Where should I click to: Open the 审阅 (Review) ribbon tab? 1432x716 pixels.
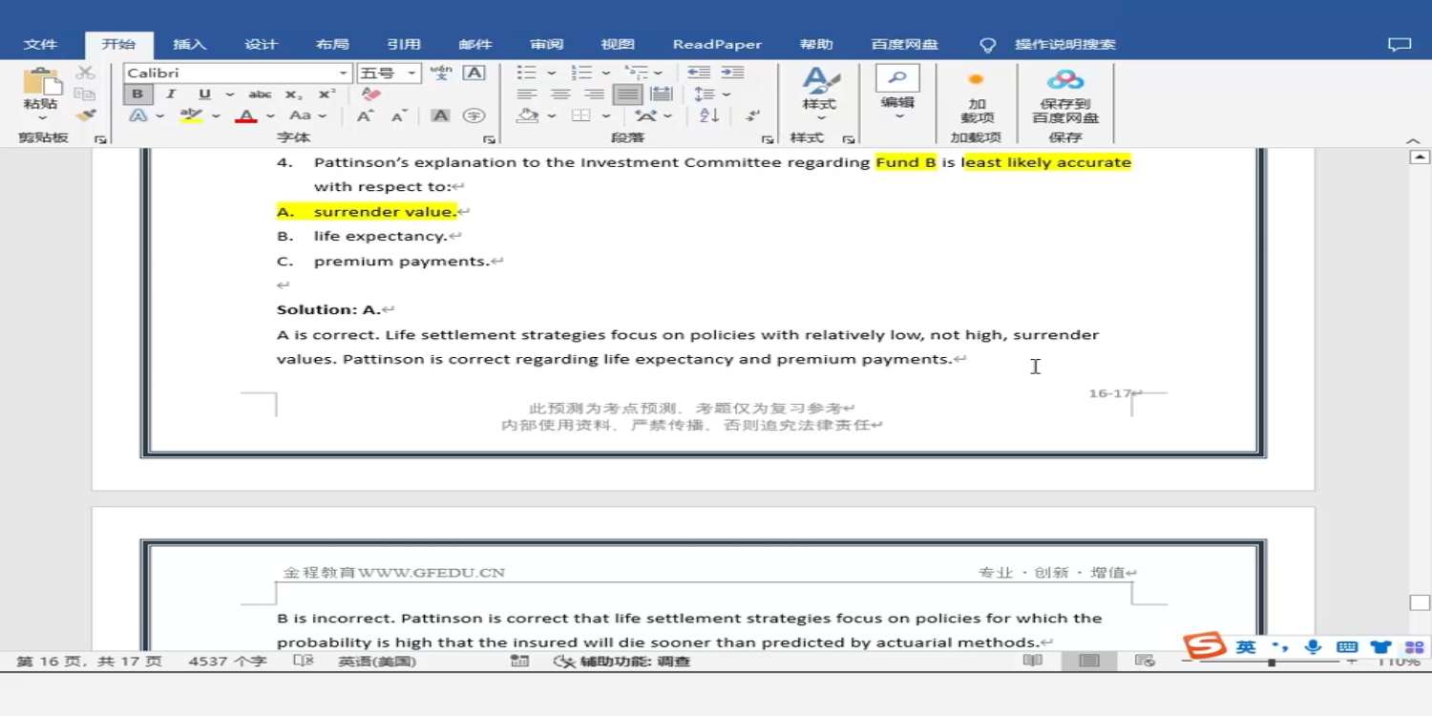pyautogui.click(x=547, y=44)
